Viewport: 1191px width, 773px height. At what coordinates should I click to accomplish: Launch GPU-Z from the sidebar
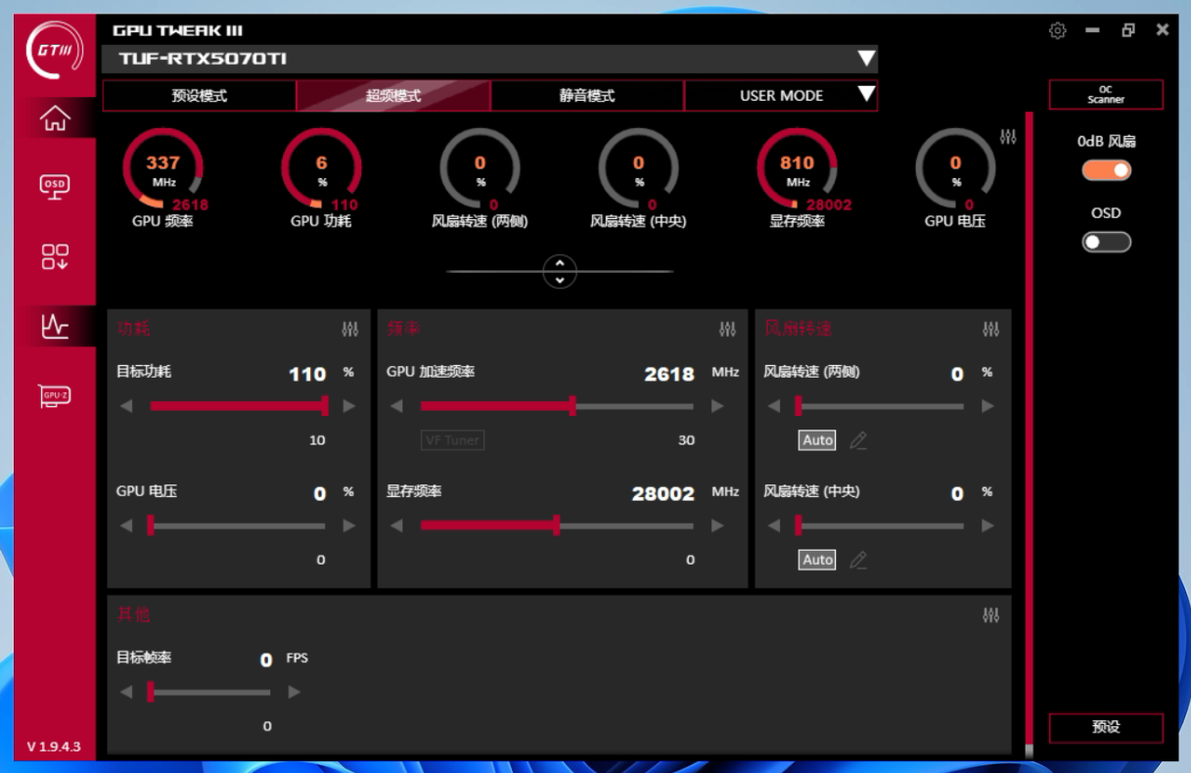click(55, 395)
